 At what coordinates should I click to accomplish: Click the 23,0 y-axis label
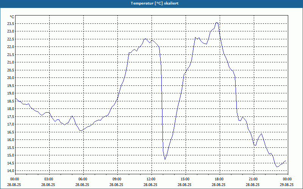[11, 31]
